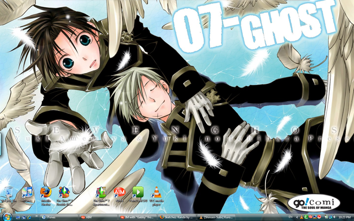354x221 pixels.
Task: Open the network connection tray icon
Action: click(331, 217)
